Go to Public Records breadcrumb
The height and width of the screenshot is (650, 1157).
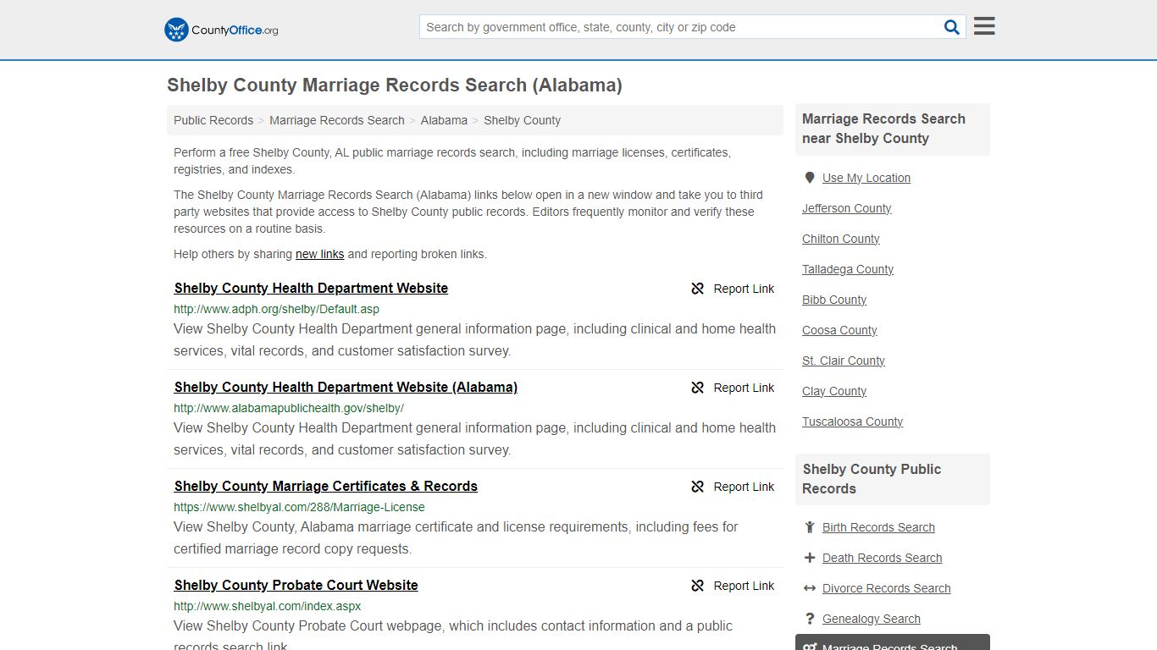[213, 120]
